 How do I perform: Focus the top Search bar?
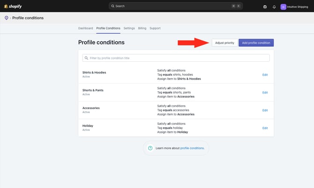pos(176,6)
